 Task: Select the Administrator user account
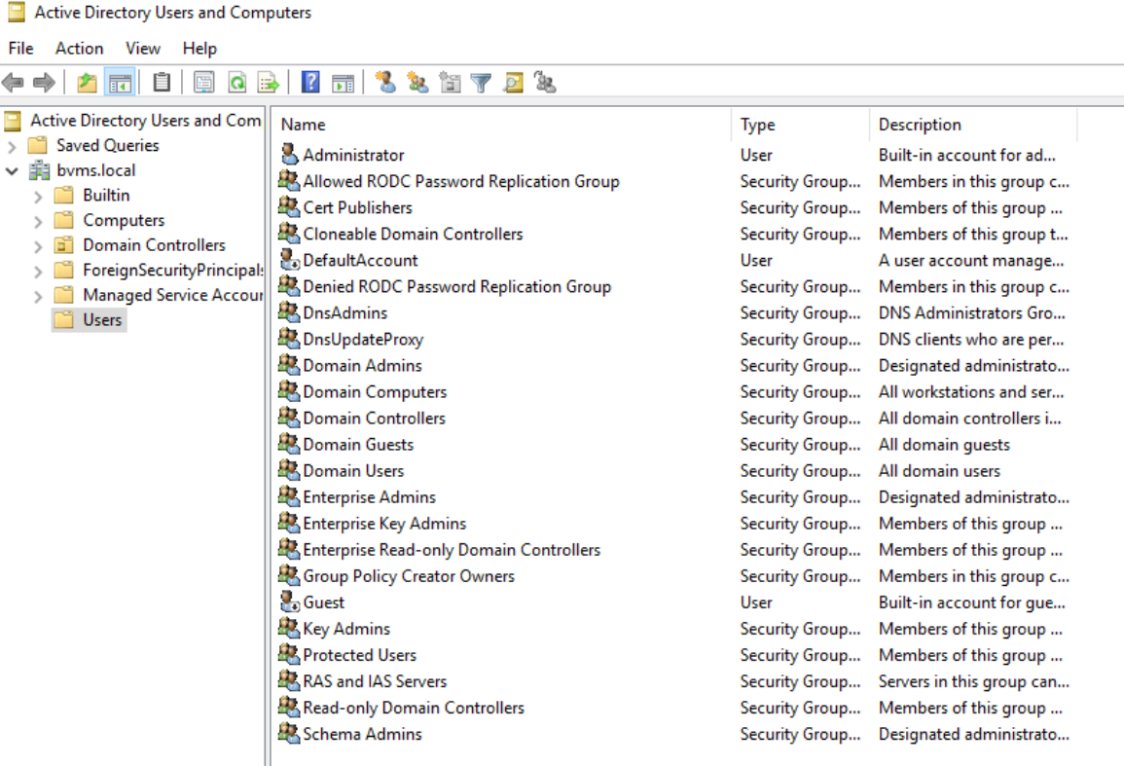point(353,155)
